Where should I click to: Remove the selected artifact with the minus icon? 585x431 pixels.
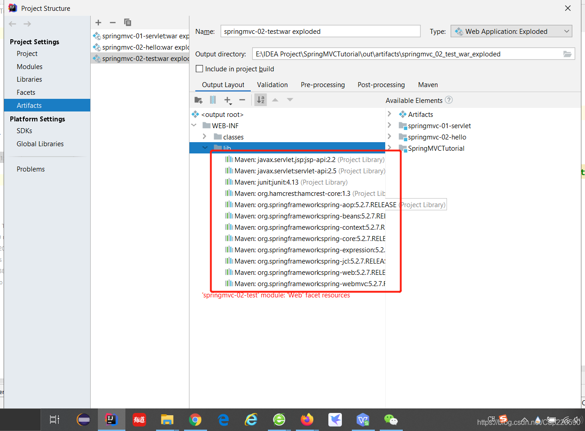(x=113, y=23)
